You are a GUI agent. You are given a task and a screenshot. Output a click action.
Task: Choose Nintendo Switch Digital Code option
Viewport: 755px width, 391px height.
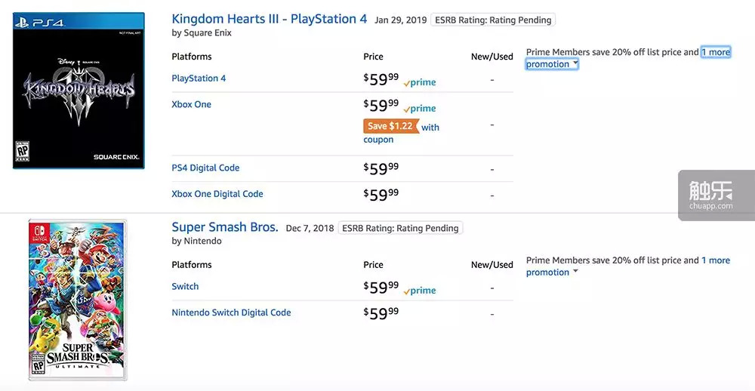point(231,312)
